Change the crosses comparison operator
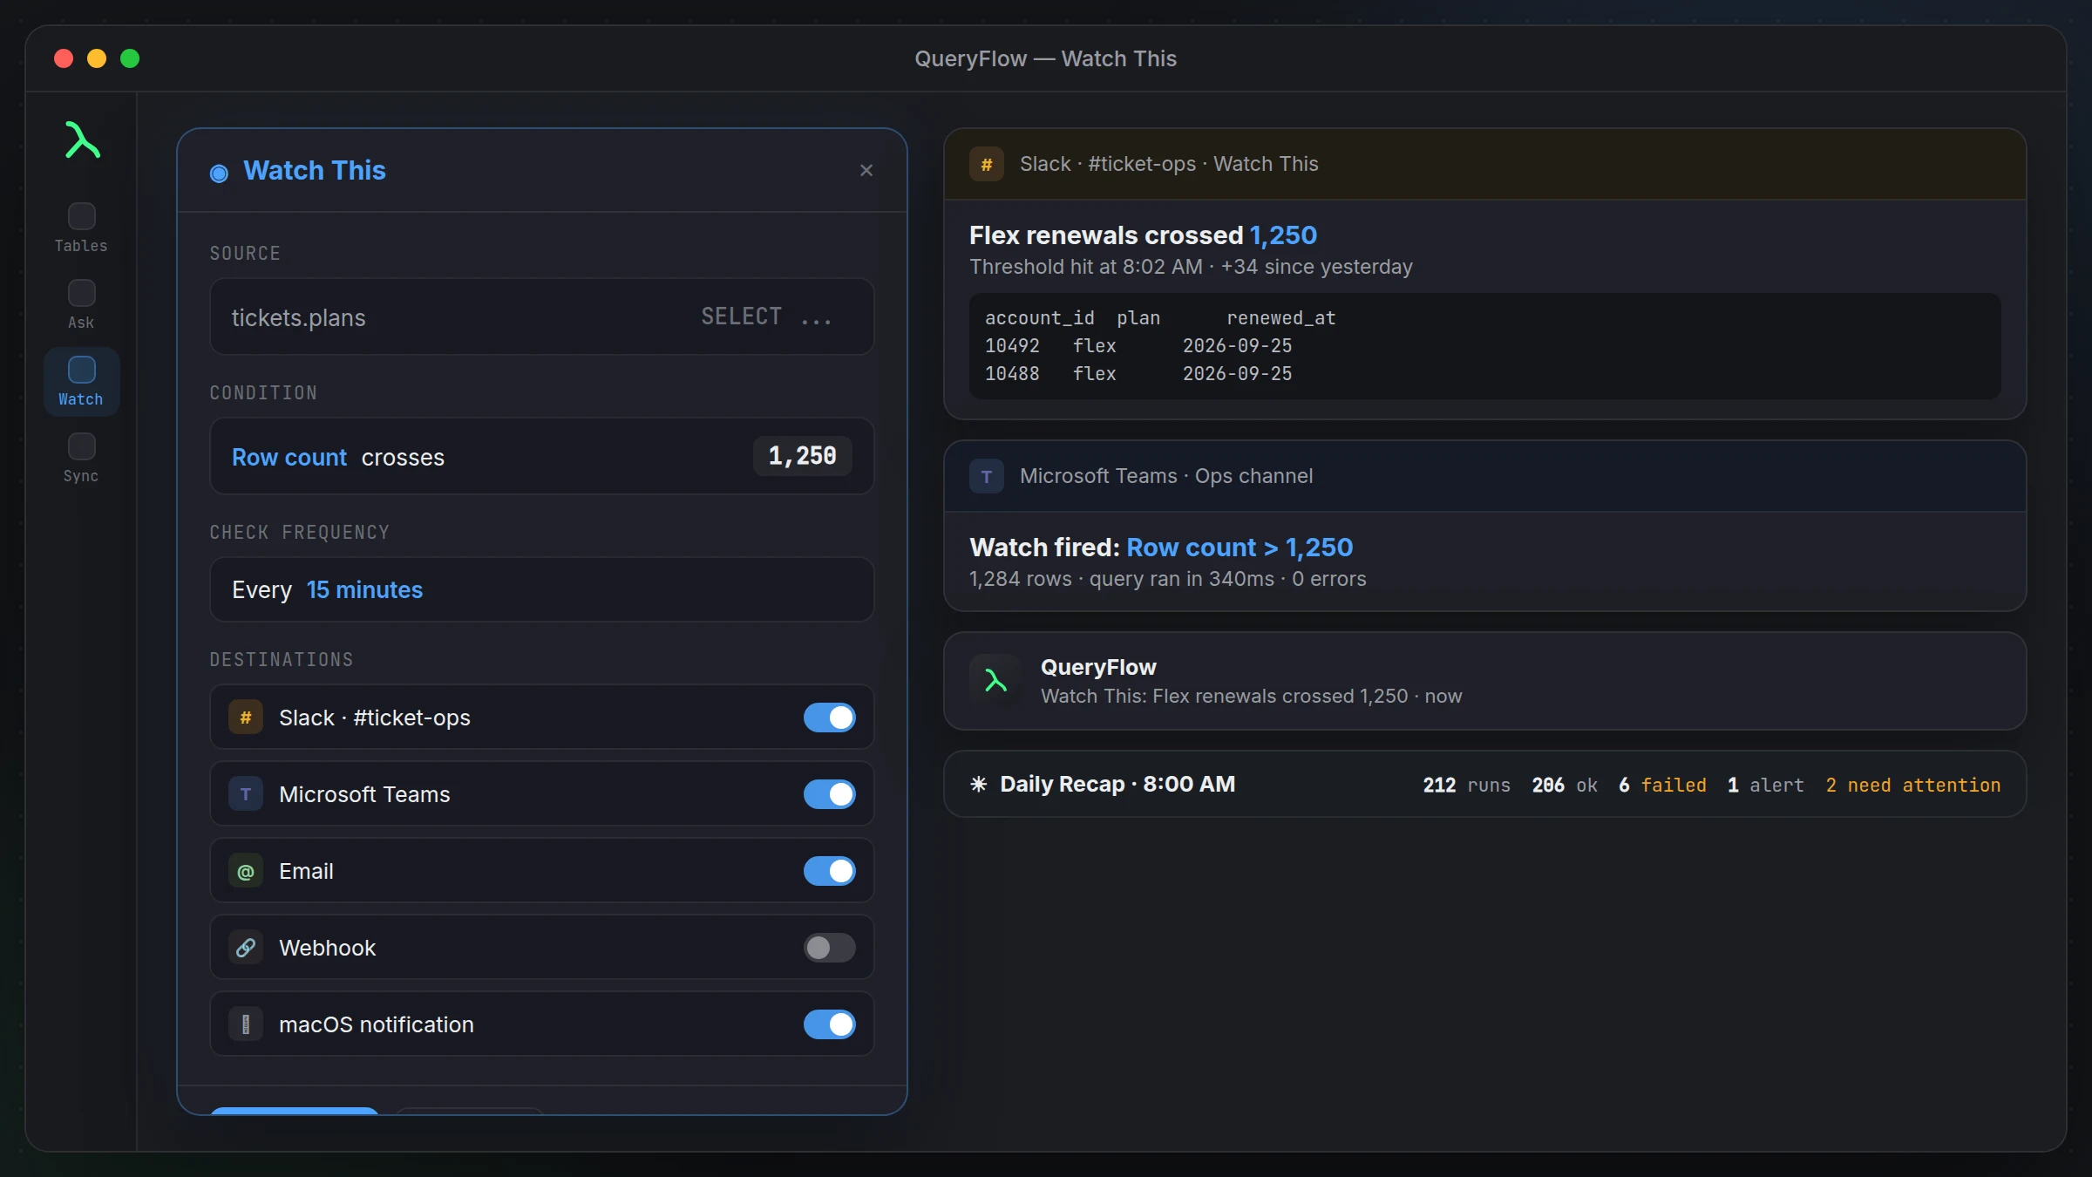The width and height of the screenshot is (2092, 1177). (403, 457)
